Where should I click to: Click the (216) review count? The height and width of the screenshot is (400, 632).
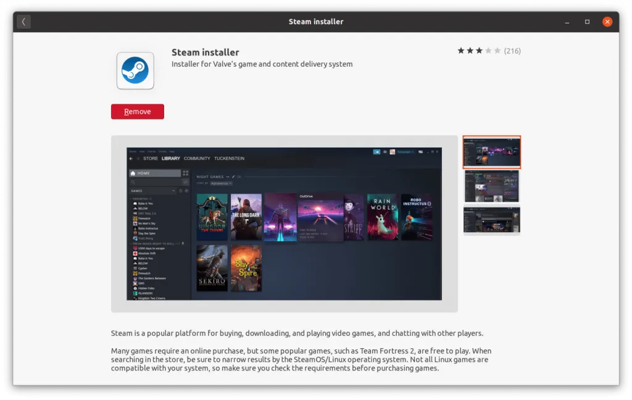[512, 51]
